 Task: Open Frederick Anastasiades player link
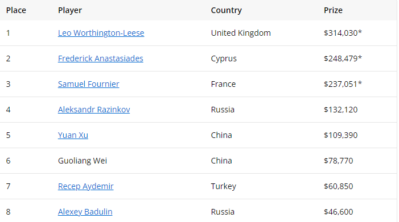pos(101,58)
